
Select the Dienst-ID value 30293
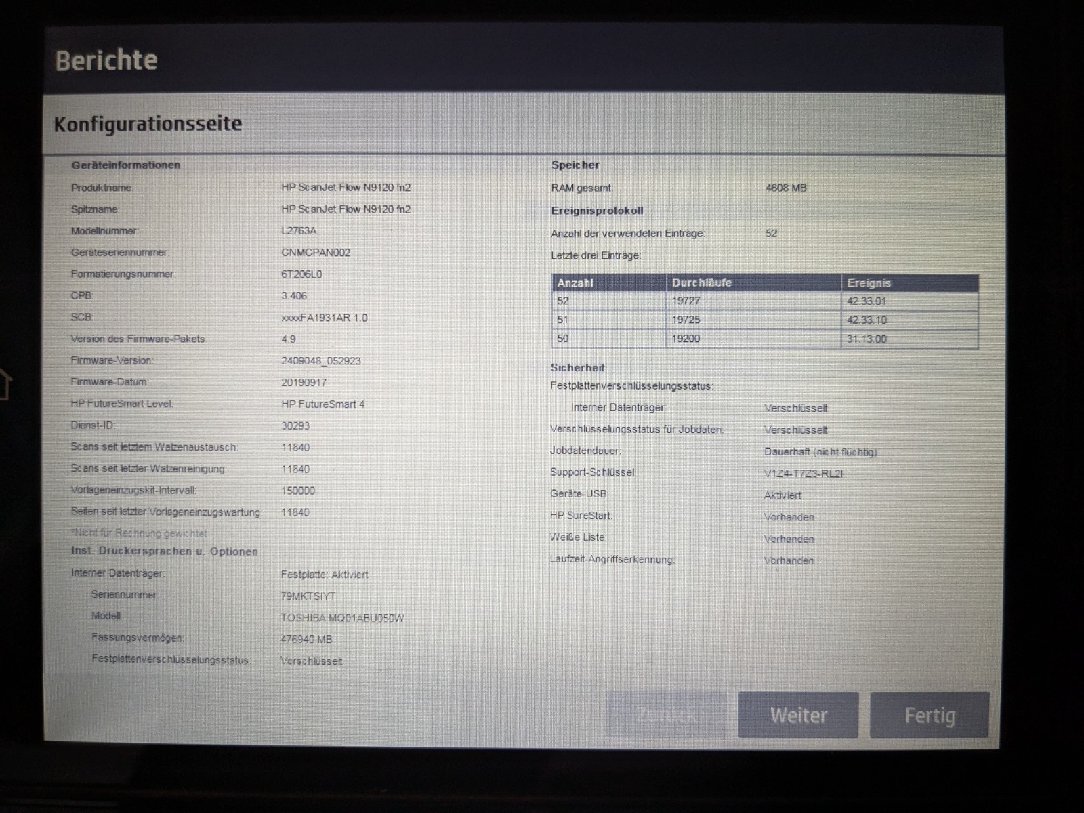coord(295,426)
